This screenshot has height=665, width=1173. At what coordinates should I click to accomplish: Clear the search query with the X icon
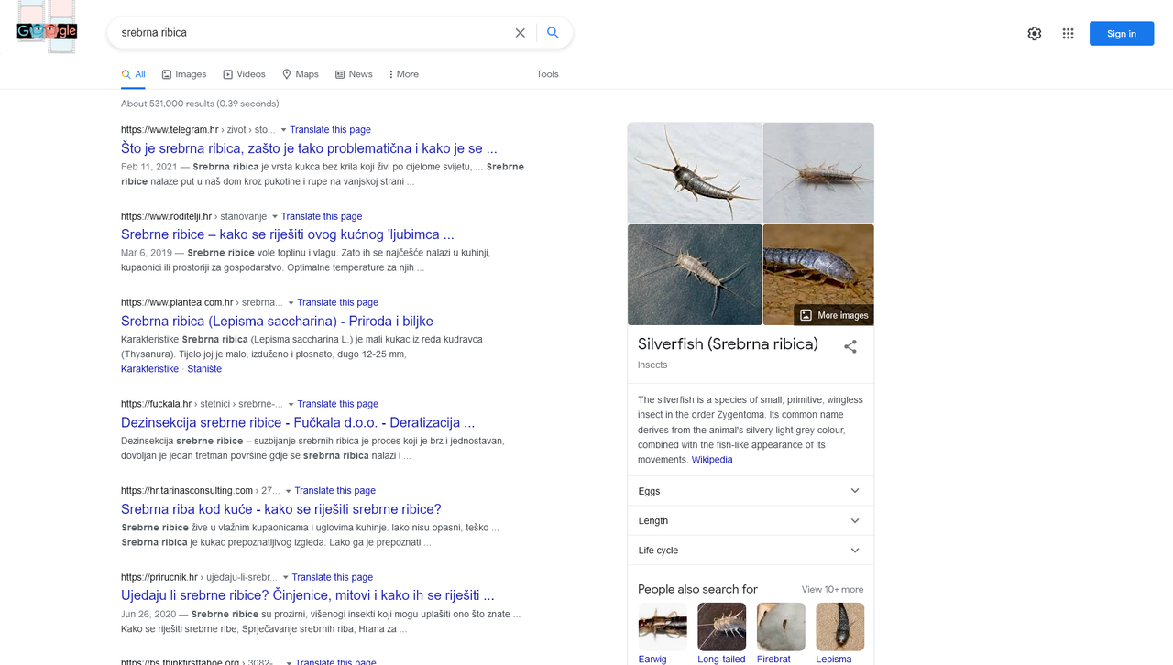pyautogui.click(x=520, y=32)
